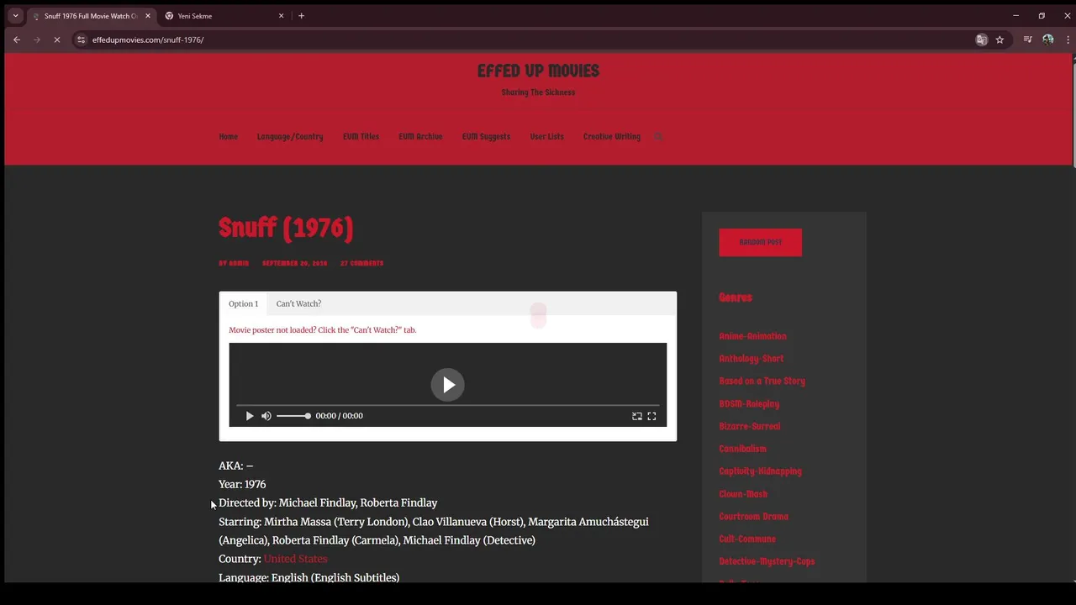Open the 27 Comments link
1076x605 pixels.
(361, 264)
